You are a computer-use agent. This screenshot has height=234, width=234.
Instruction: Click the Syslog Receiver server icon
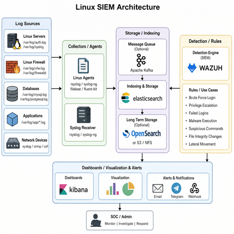(x=84, y=115)
